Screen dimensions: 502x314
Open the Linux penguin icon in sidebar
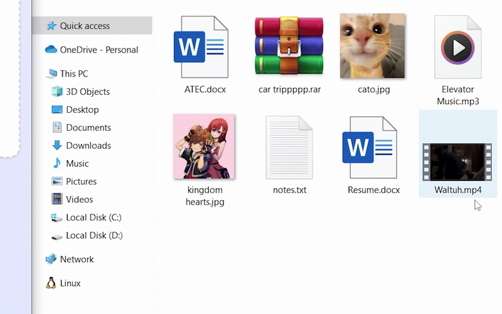(51, 283)
